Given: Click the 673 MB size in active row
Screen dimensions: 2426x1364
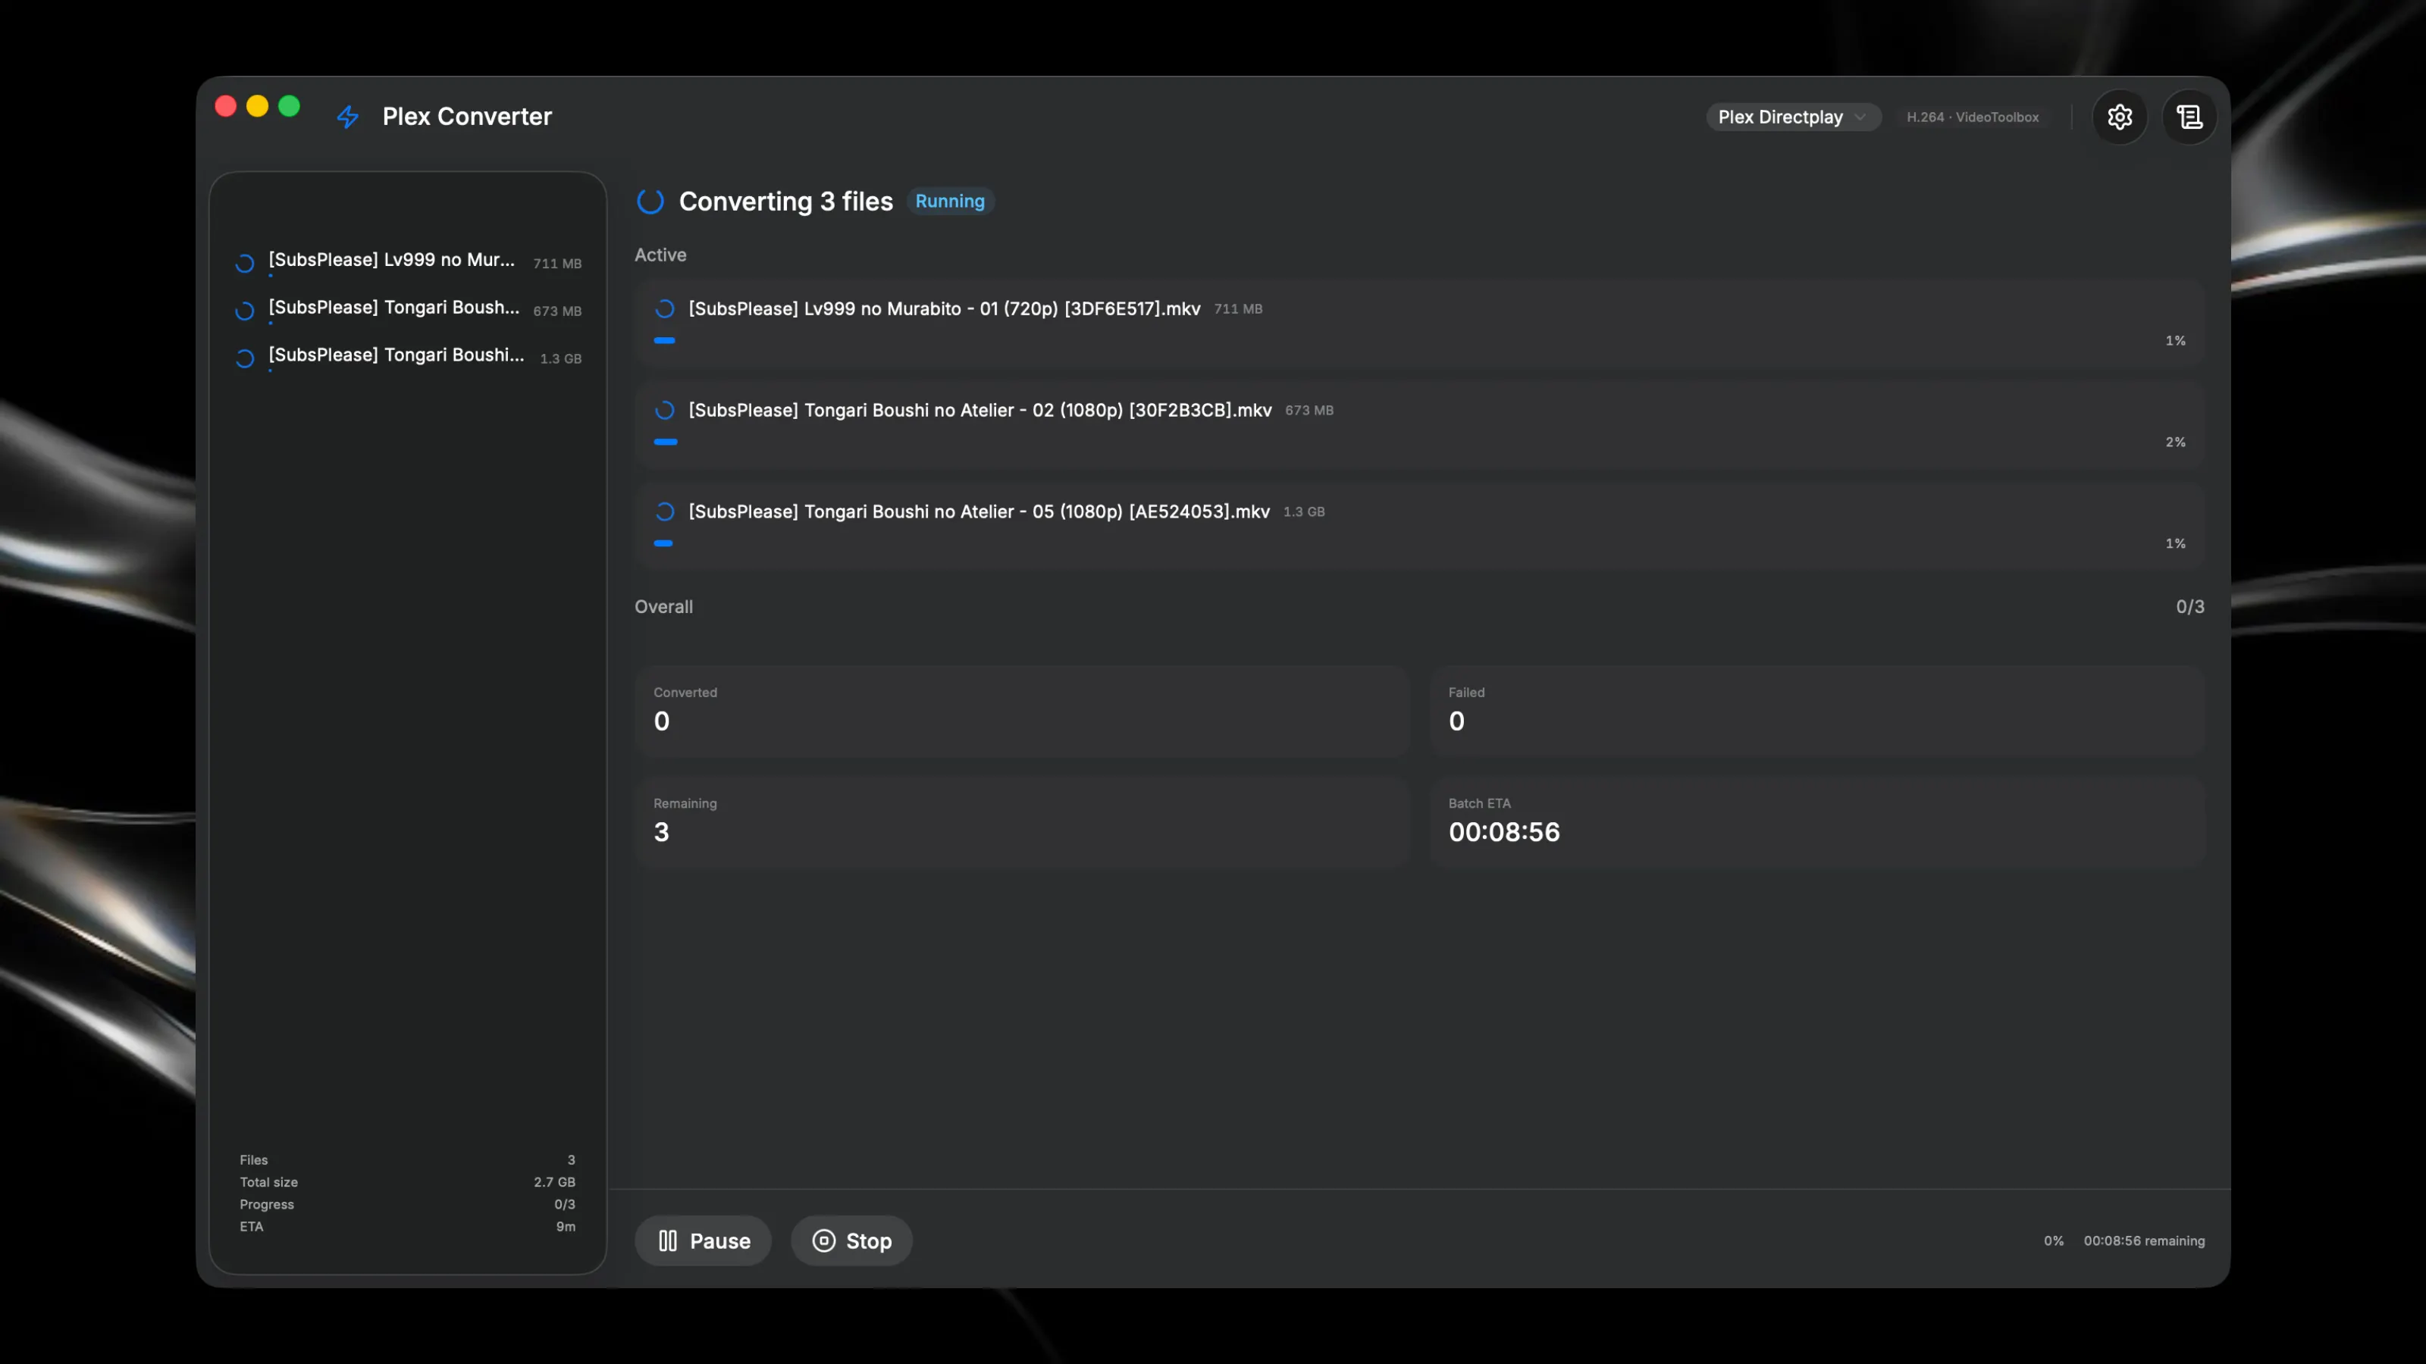Looking at the screenshot, I should [x=1309, y=411].
